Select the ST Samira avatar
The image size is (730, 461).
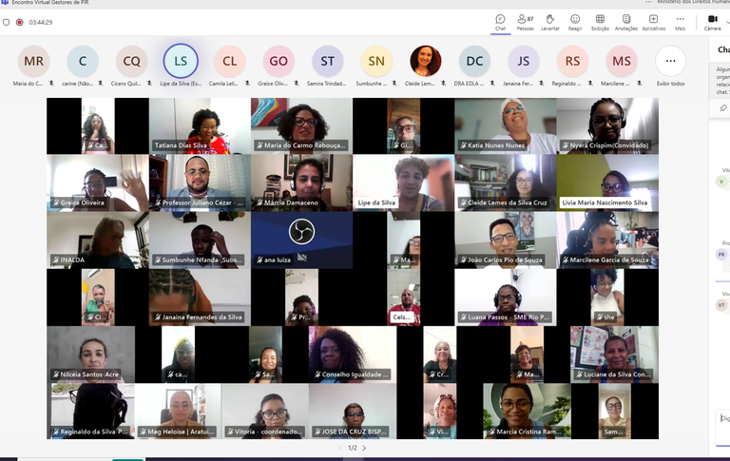(x=327, y=61)
